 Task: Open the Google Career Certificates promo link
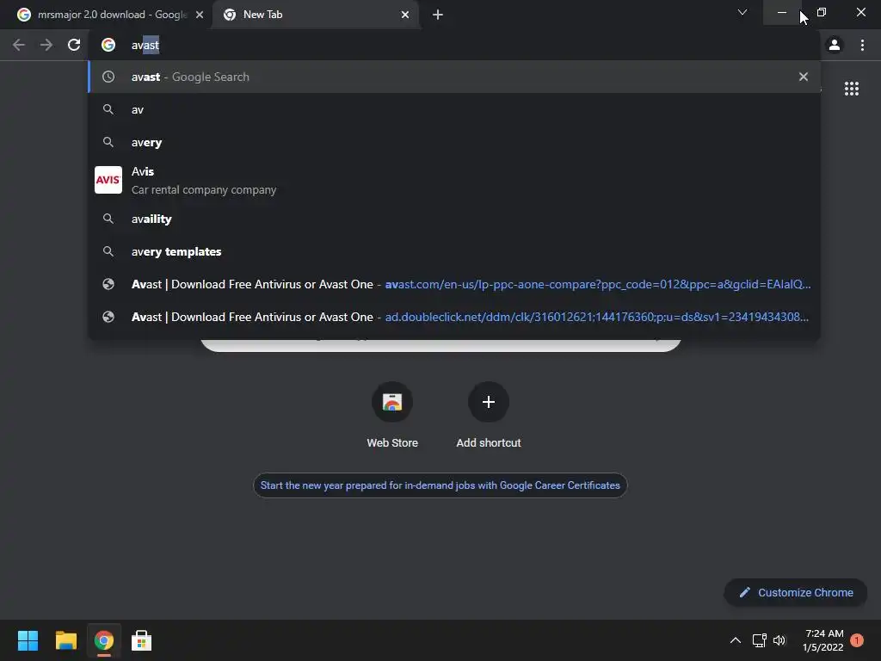[440, 485]
